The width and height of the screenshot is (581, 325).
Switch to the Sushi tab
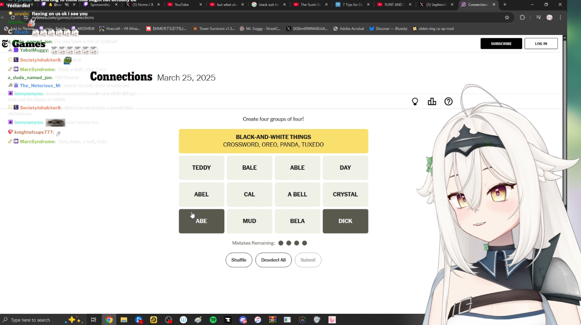point(310,5)
